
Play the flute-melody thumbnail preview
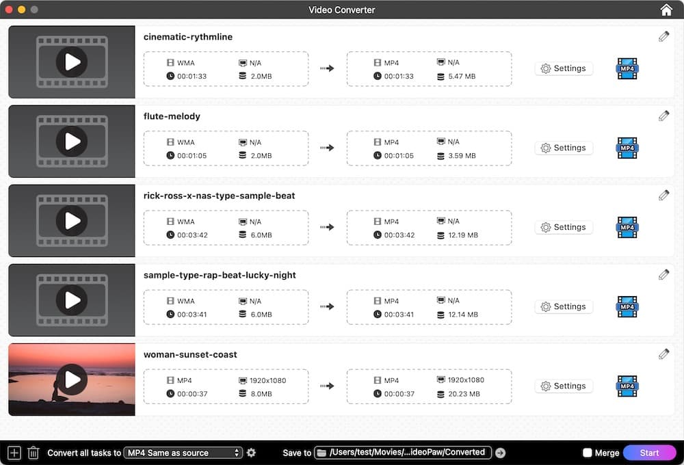pos(72,141)
